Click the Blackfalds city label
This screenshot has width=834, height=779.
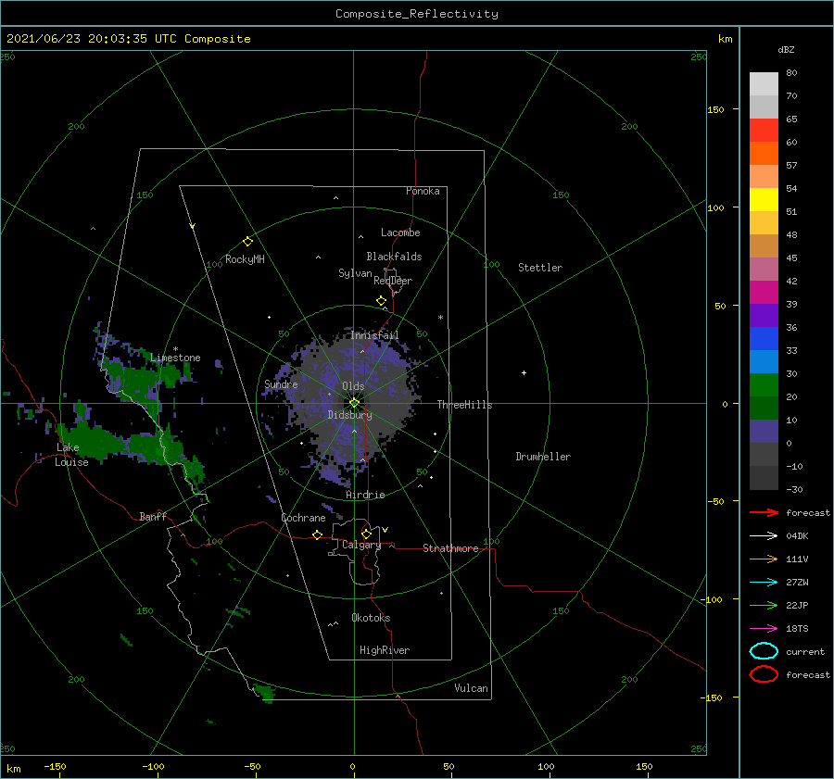pos(394,257)
